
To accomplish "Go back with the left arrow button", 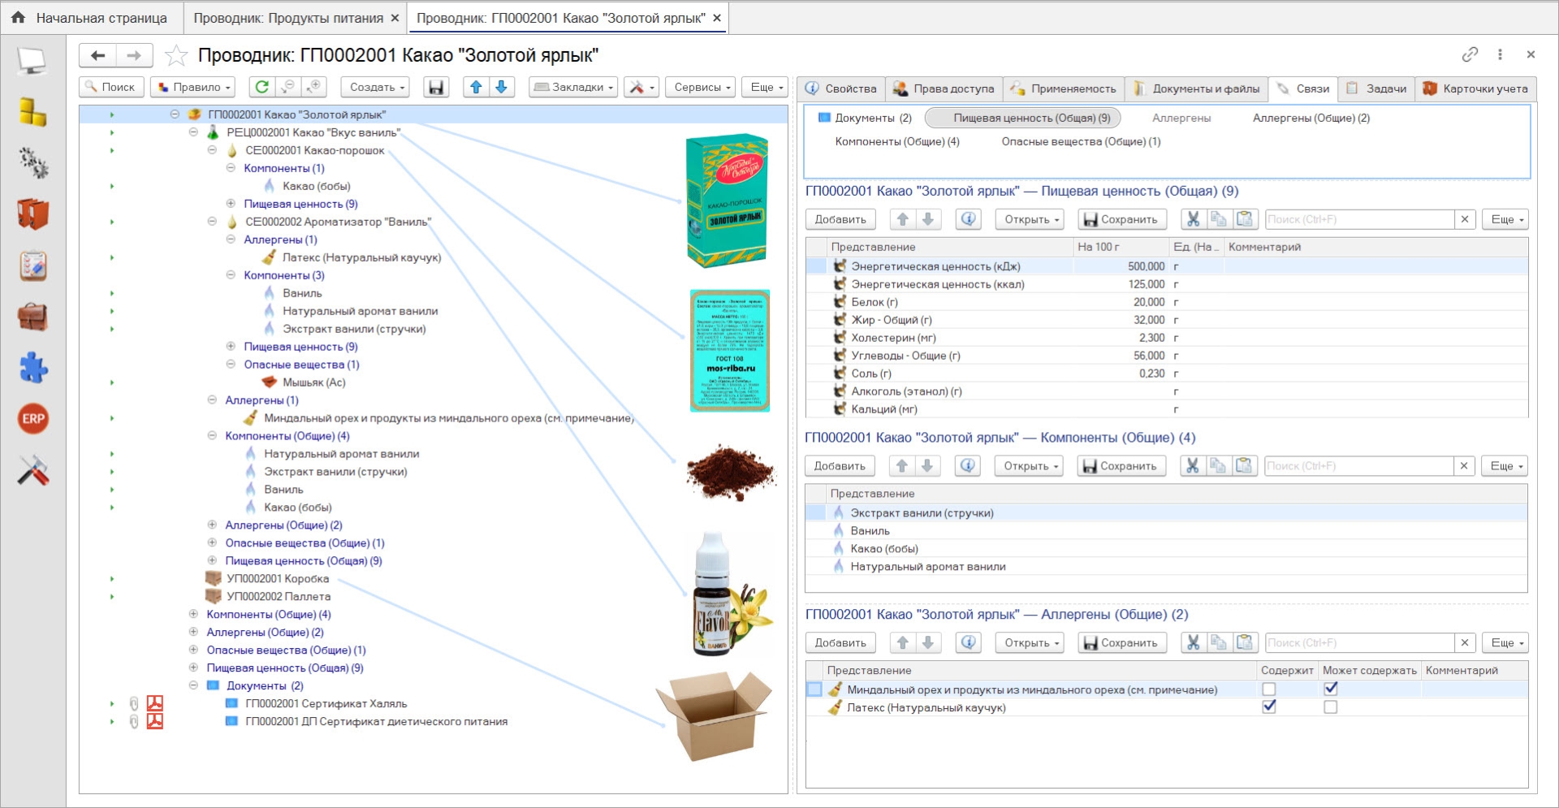I will pos(98,55).
